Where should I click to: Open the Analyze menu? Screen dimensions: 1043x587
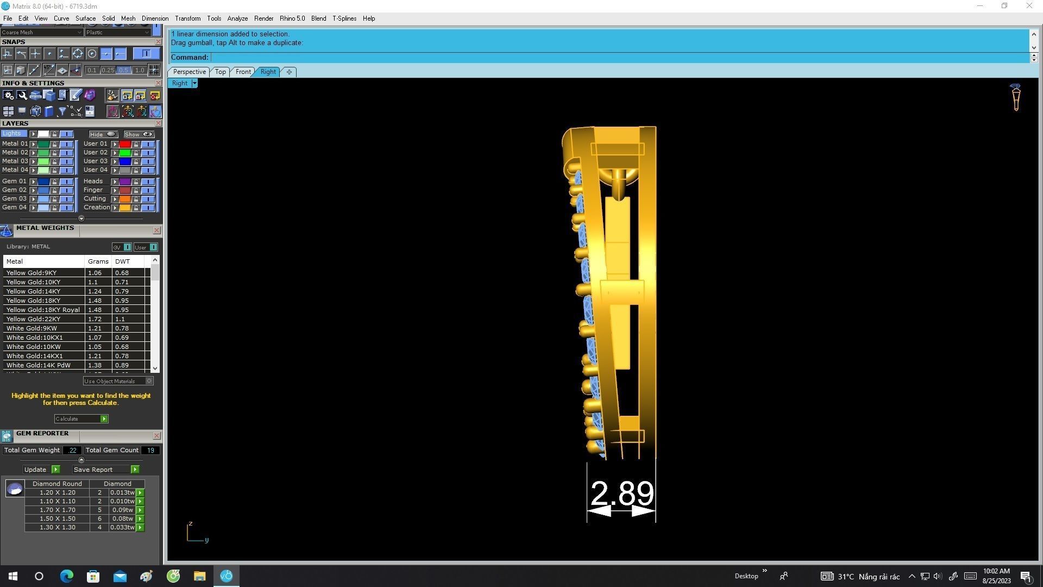click(x=237, y=18)
